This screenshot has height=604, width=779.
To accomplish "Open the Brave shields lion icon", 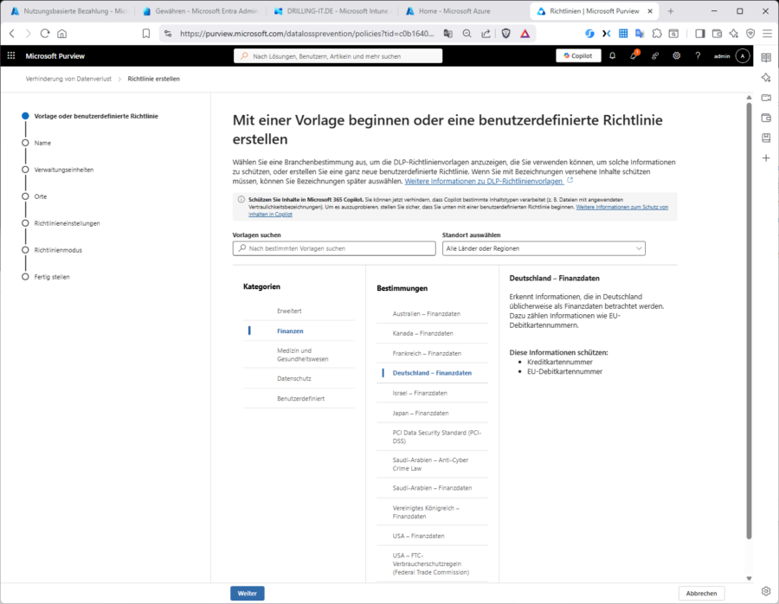I will tap(505, 33).
